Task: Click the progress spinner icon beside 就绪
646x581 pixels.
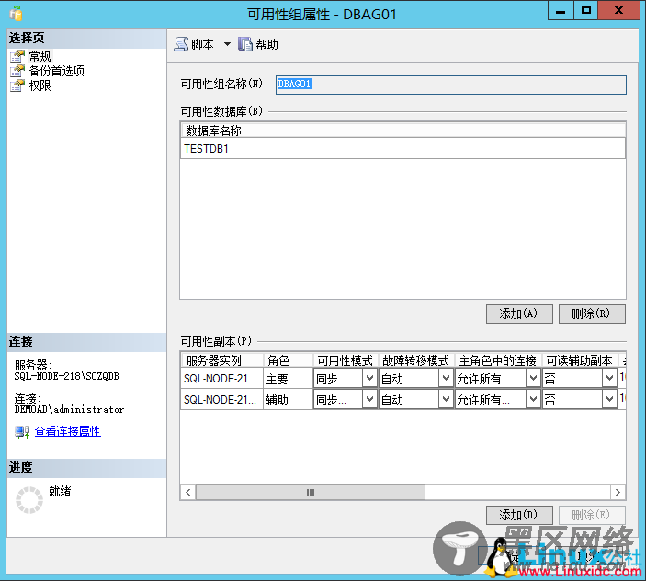Action: click(28, 500)
